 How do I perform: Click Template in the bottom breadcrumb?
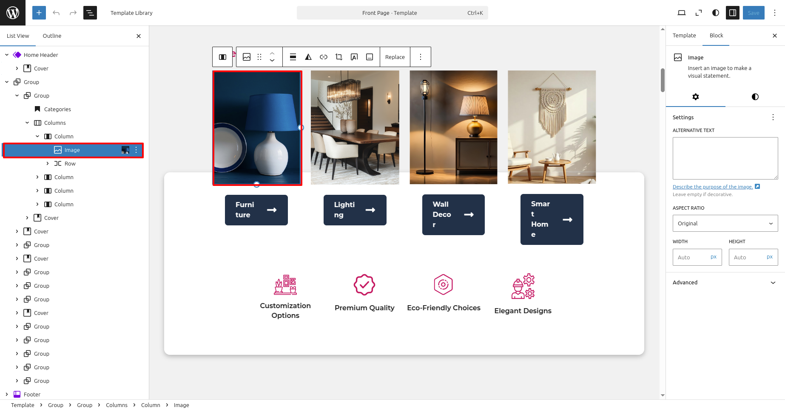coord(23,405)
